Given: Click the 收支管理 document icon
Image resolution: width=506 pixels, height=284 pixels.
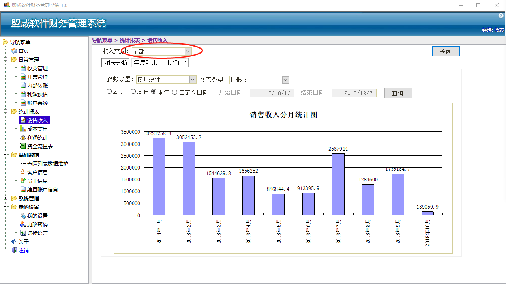Looking at the screenshot, I should point(23,68).
